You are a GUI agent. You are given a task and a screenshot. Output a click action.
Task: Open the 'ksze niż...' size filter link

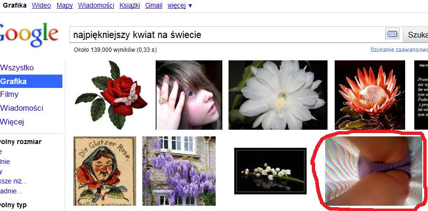click(13, 181)
